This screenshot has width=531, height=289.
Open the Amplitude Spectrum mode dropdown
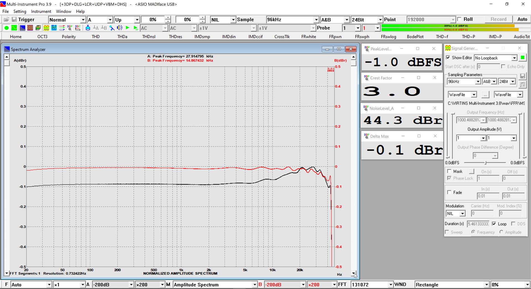pyautogui.click(x=215, y=285)
